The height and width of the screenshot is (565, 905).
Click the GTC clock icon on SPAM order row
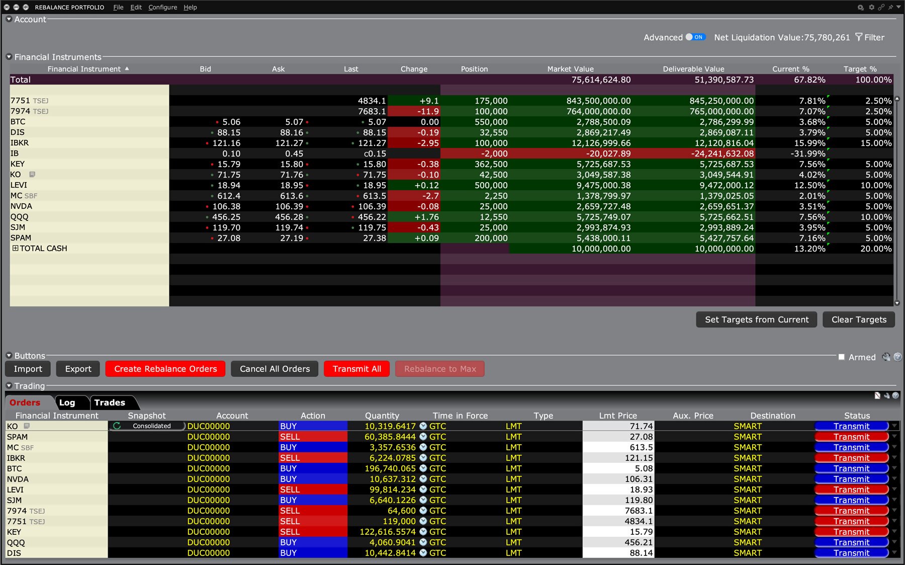423,437
